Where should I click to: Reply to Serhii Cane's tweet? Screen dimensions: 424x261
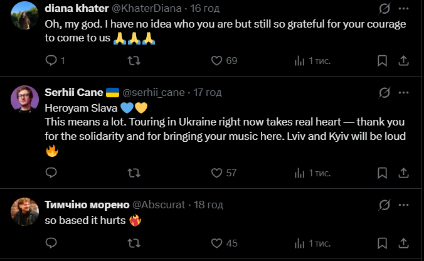[x=51, y=173]
